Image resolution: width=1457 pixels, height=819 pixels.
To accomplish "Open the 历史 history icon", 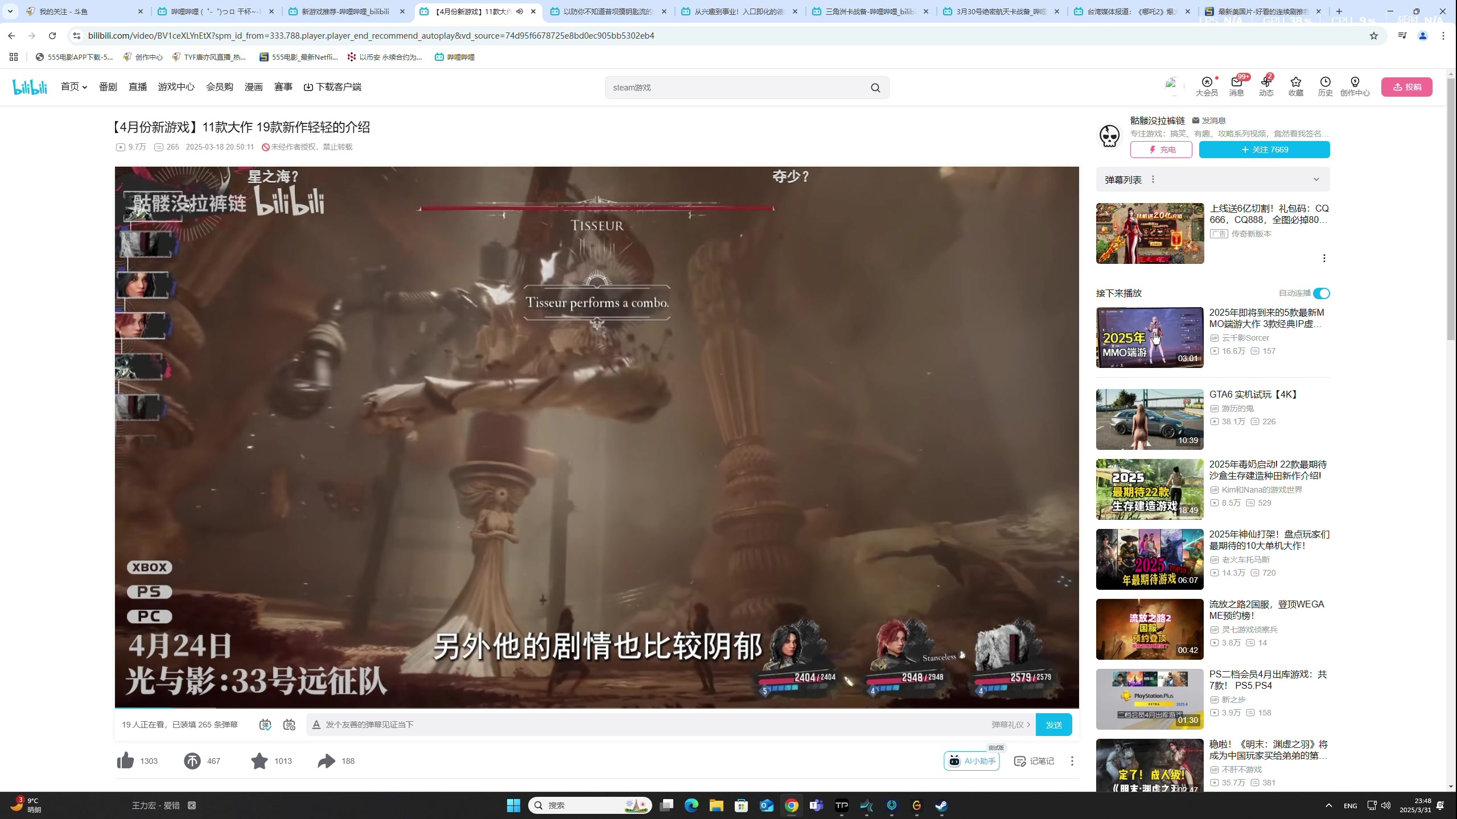I will click(1325, 86).
